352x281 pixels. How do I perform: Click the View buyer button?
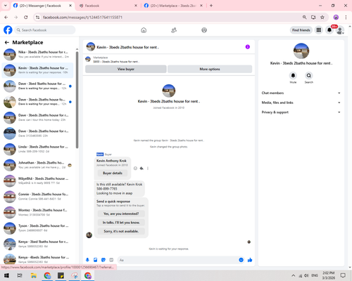click(126, 69)
